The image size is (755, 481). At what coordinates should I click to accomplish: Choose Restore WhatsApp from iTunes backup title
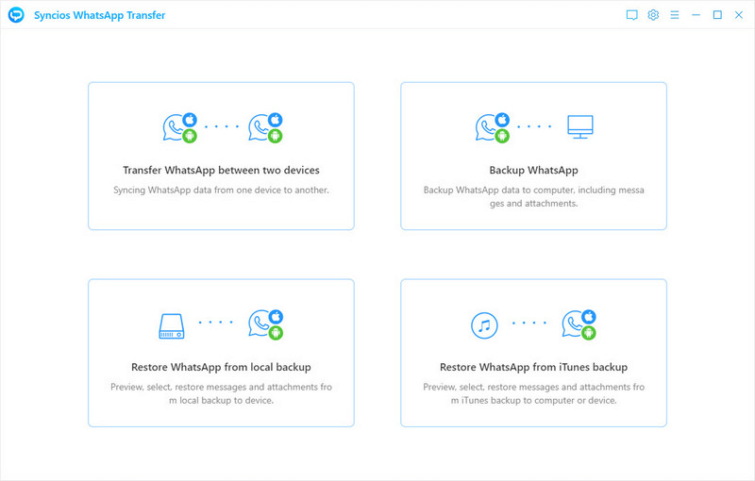533,367
